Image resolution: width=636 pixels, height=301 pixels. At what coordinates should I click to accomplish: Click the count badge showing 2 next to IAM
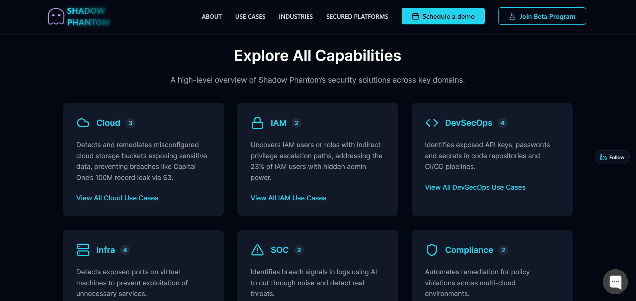[x=296, y=123]
